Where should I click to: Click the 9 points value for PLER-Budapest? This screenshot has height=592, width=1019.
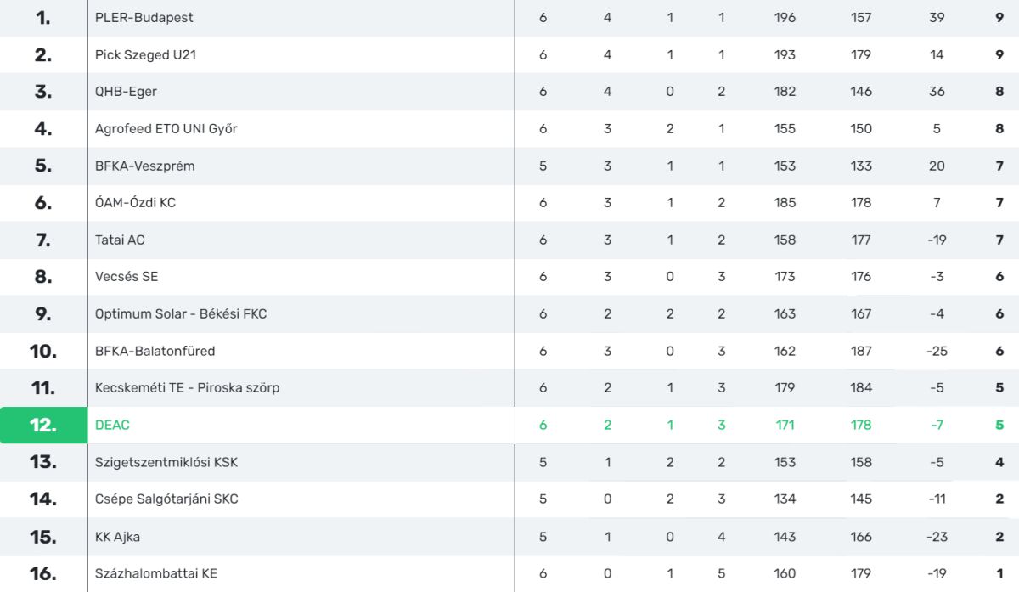point(999,18)
